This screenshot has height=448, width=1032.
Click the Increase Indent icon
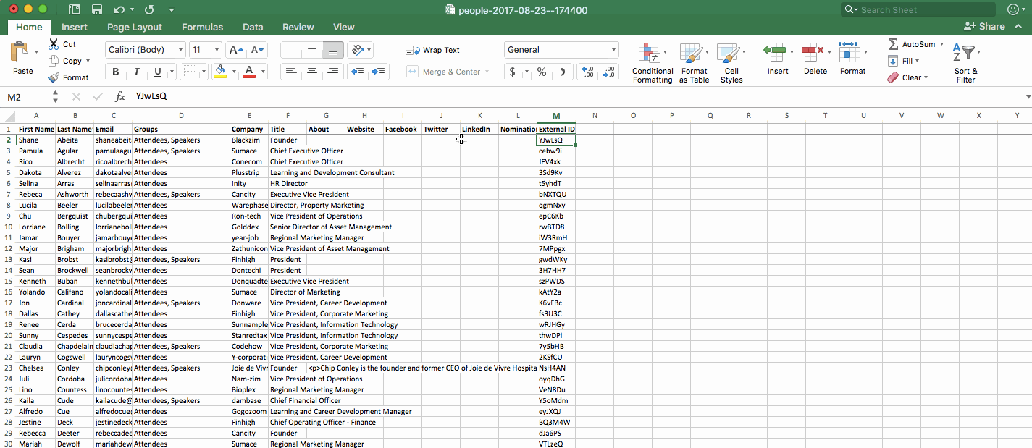[x=378, y=72]
